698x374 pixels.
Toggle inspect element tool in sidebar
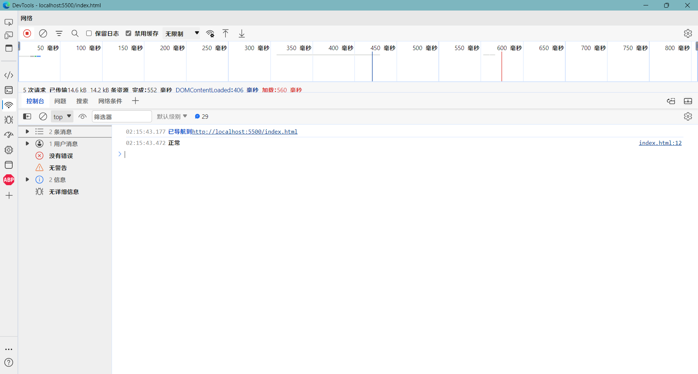pyautogui.click(x=9, y=22)
